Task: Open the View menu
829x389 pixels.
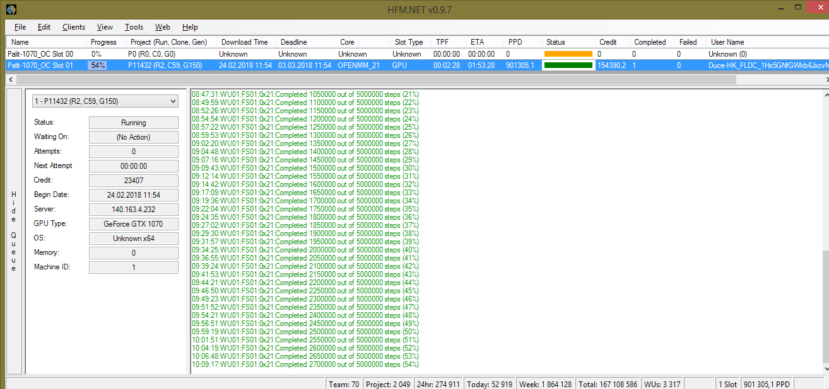Action: (x=105, y=27)
